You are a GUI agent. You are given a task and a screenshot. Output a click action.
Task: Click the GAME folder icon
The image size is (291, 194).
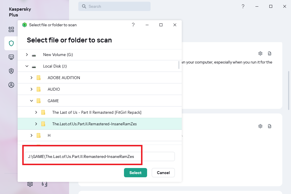(x=38, y=101)
